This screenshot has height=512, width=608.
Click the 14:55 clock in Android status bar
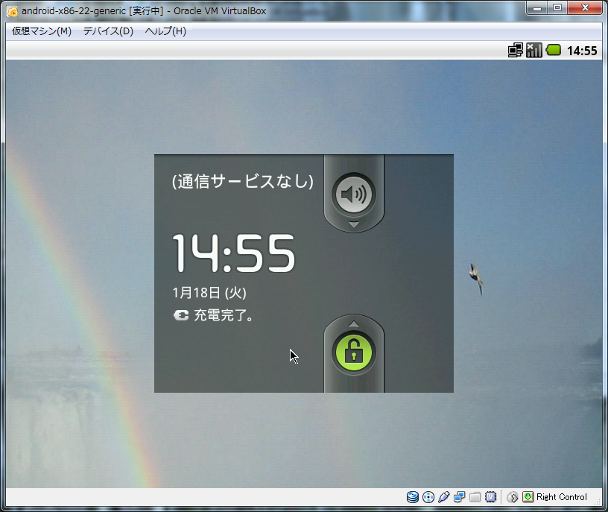pos(582,51)
